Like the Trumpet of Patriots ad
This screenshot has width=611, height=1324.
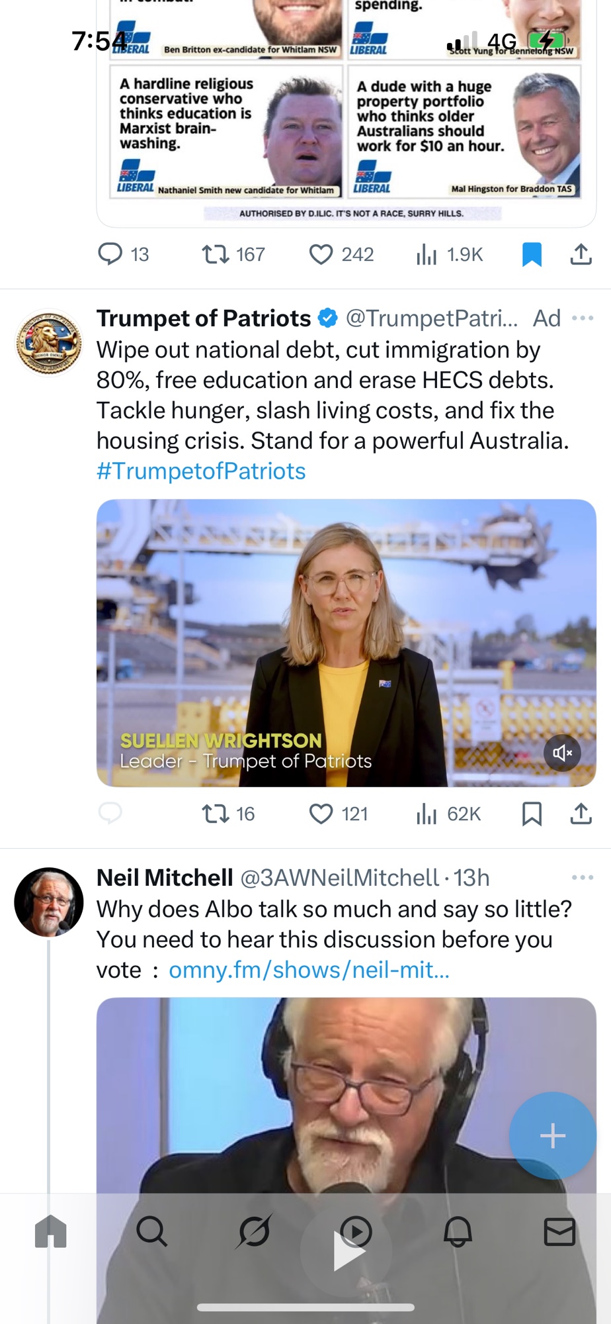[321, 814]
